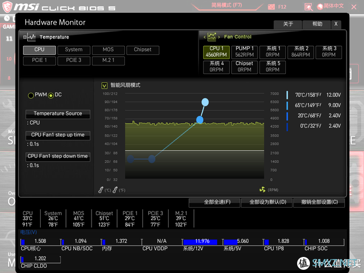Click the 0°C/32°F 2.40V curve setting
The height and width of the screenshot is (273, 364).
(314, 126)
